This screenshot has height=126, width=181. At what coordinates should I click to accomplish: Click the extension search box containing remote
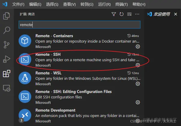[80, 25]
